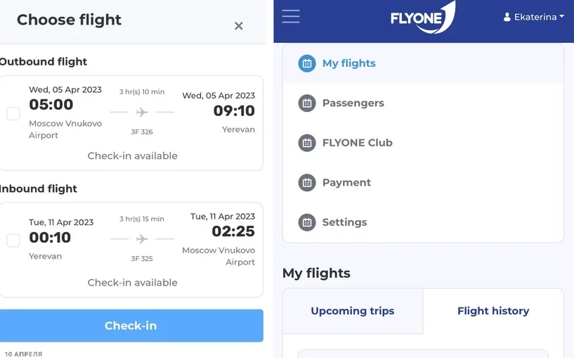Tick the inbound flight 3F 325 checkbox

(13, 241)
